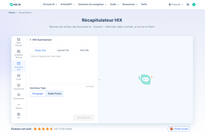Open the Others category
The width and height of the screenshot is (205, 134).
tap(19, 106)
